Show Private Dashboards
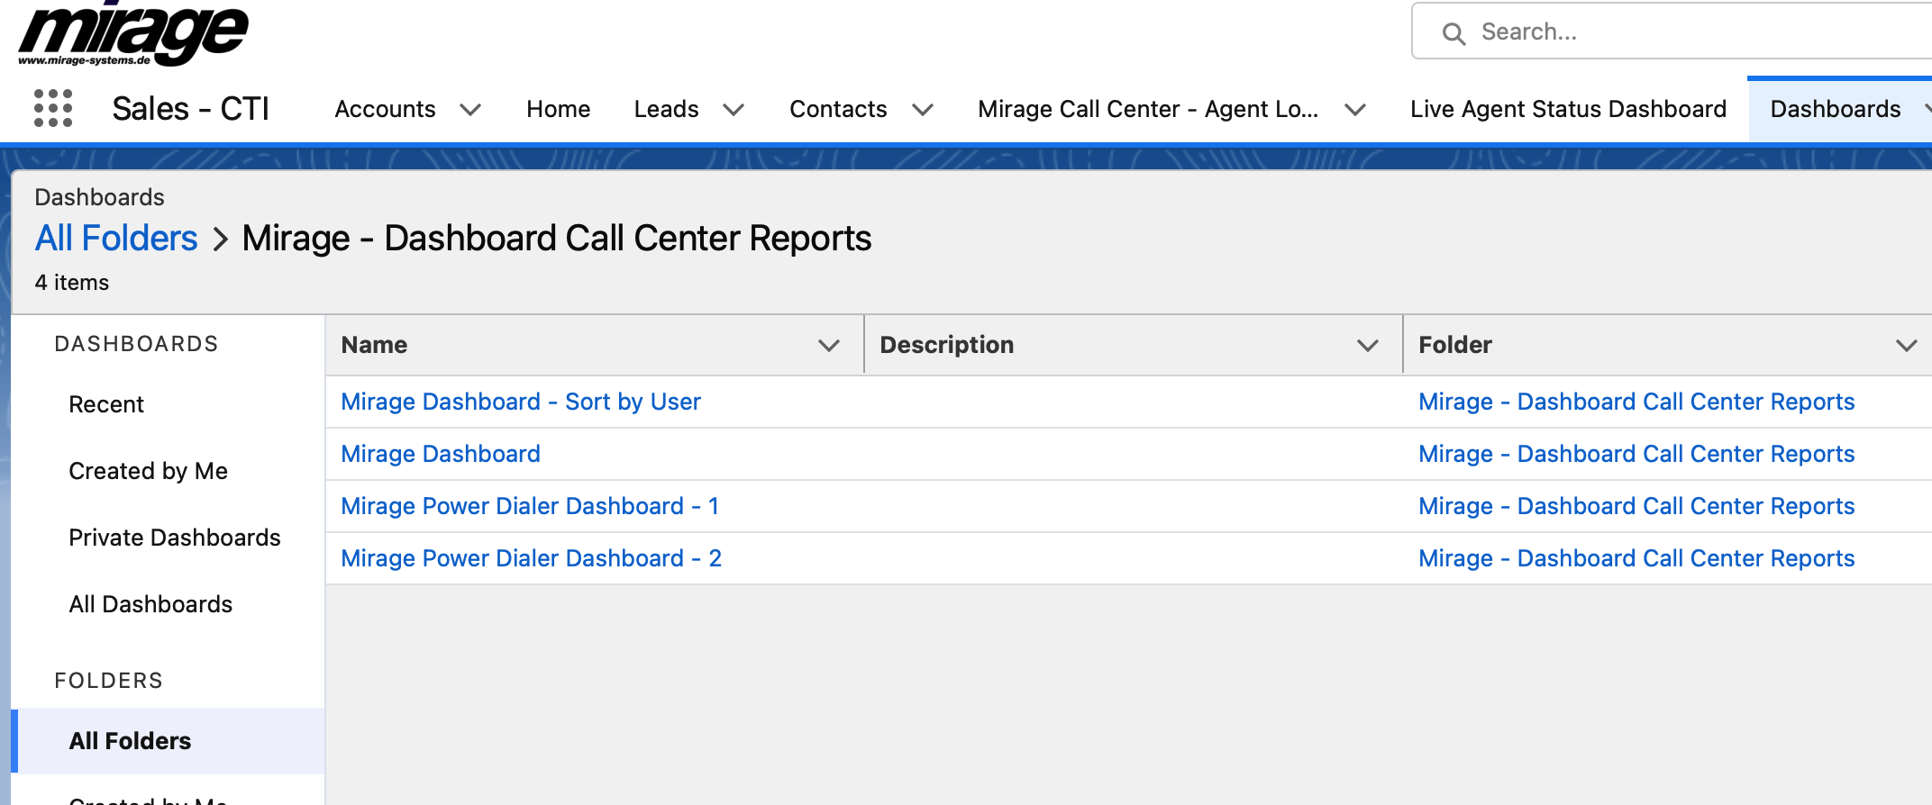The width and height of the screenshot is (1932, 805). (x=175, y=538)
